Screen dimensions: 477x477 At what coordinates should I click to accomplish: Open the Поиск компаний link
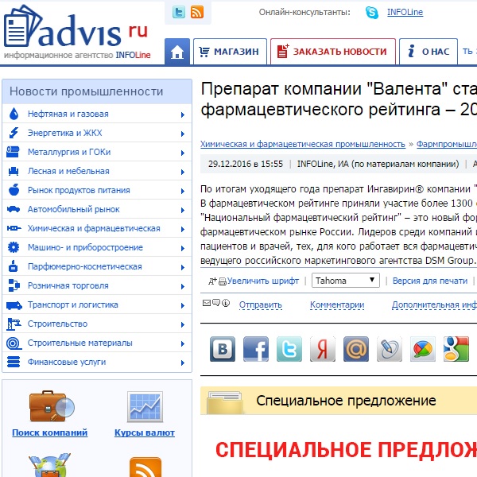[50, 432]
